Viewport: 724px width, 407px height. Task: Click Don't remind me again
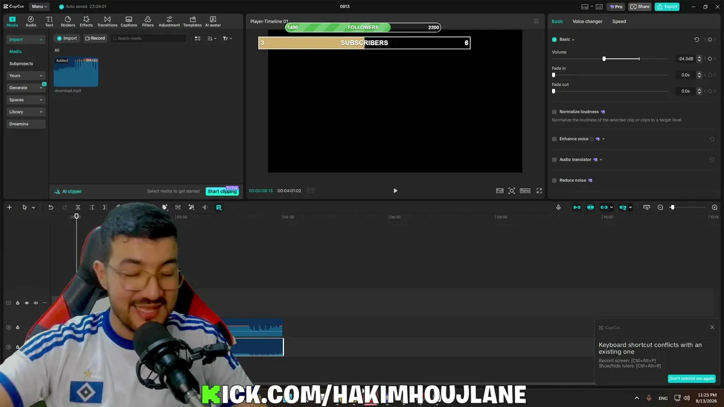tap(691, 379)
